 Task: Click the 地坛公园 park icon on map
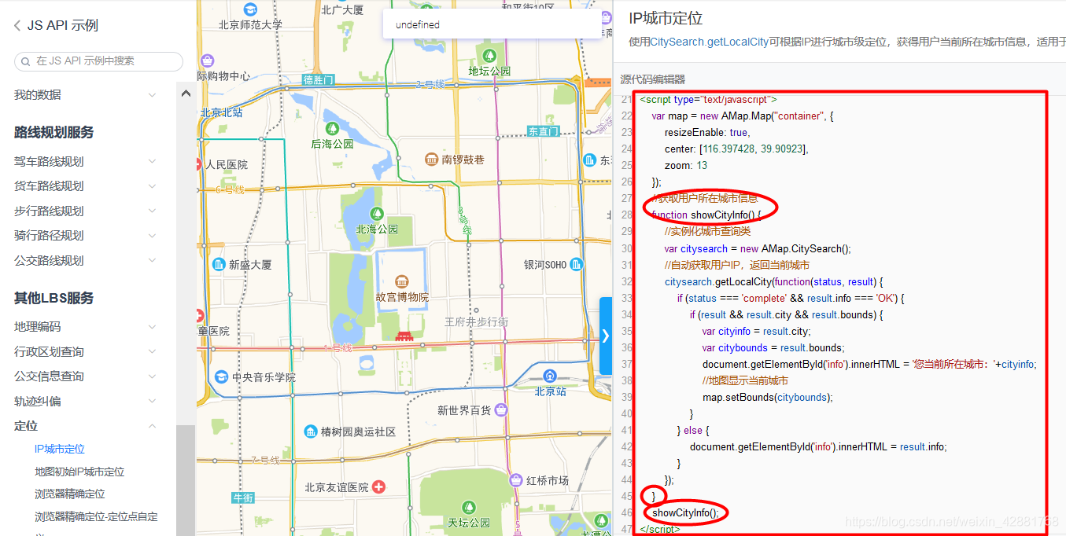click(x=489, y=56)
